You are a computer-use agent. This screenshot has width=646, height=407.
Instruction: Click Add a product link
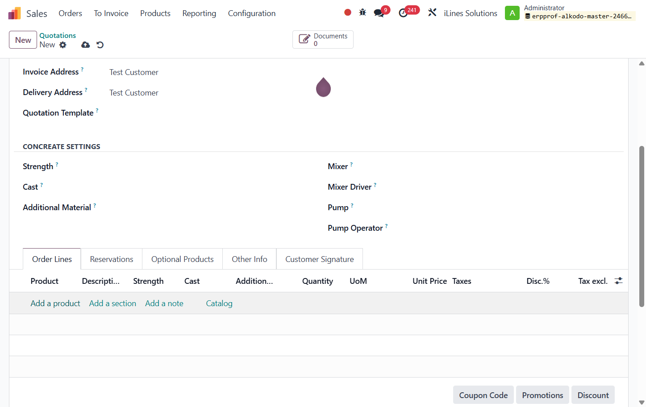pyautogui.click(x=55, y=303)
